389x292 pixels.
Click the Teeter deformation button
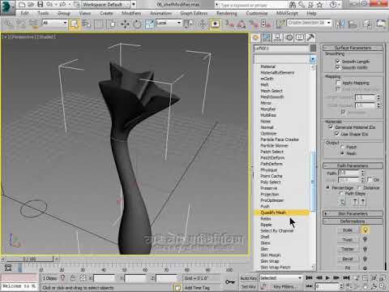348,249
